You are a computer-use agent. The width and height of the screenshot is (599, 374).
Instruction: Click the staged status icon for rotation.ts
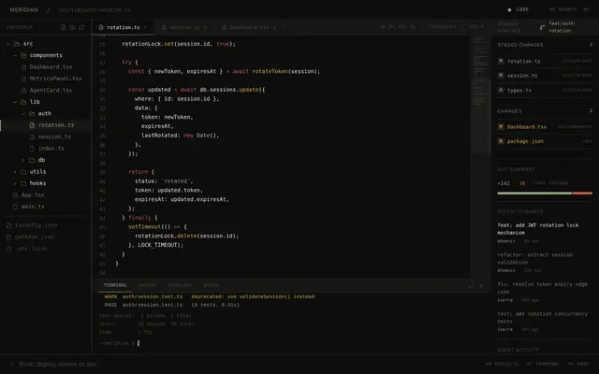pos(501,61)
